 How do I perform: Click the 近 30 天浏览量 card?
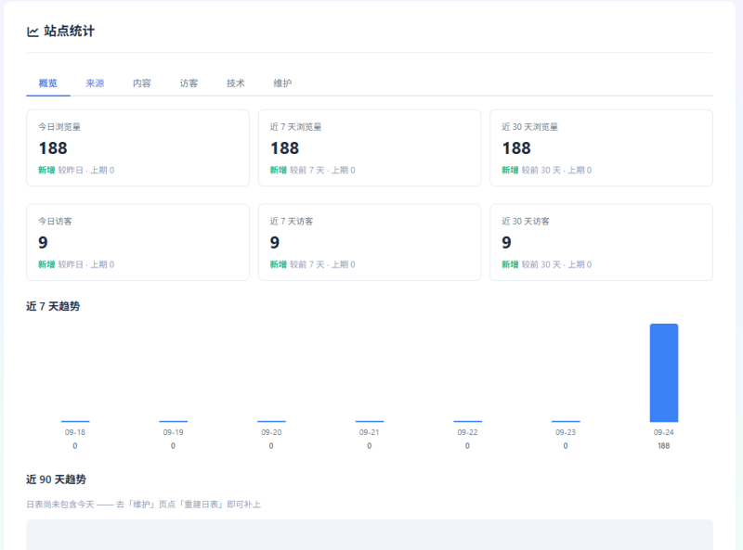[x=601, y=148]
